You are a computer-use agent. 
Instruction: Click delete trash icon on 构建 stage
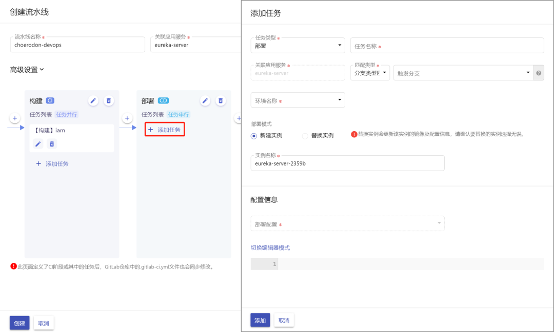click(x=109, y=101)
